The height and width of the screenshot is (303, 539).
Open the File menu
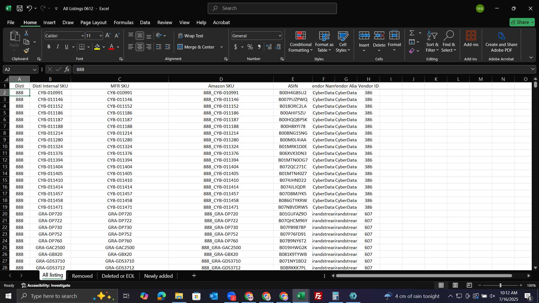point(11,22)
